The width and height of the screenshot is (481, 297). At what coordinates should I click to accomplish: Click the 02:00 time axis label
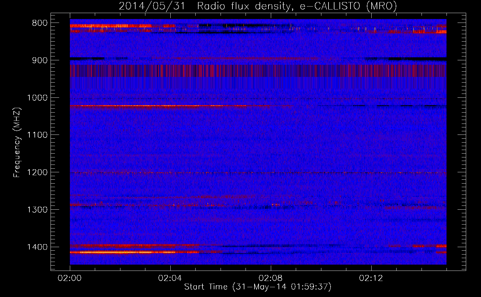pyautogui.click(x=70, y=278)
